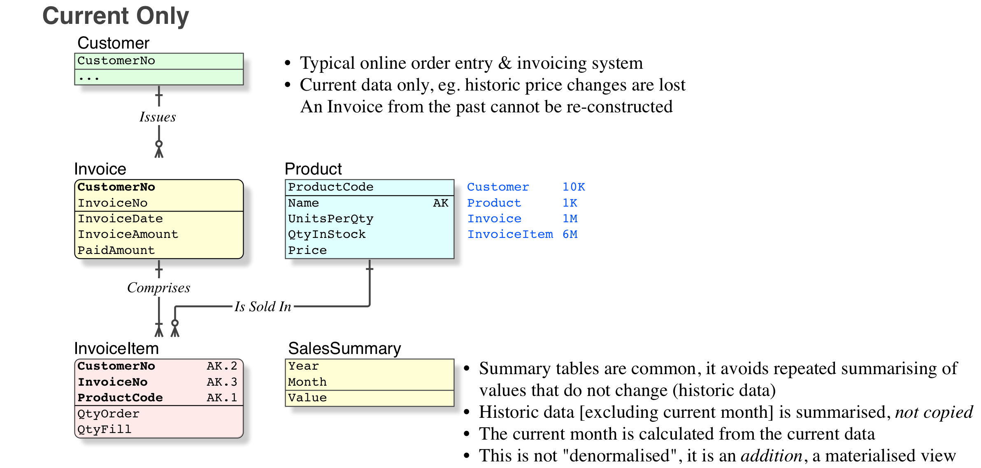This screenshot has width=981, height=468.
Task: Click the Issues relationship label
Action: (158, 117)
